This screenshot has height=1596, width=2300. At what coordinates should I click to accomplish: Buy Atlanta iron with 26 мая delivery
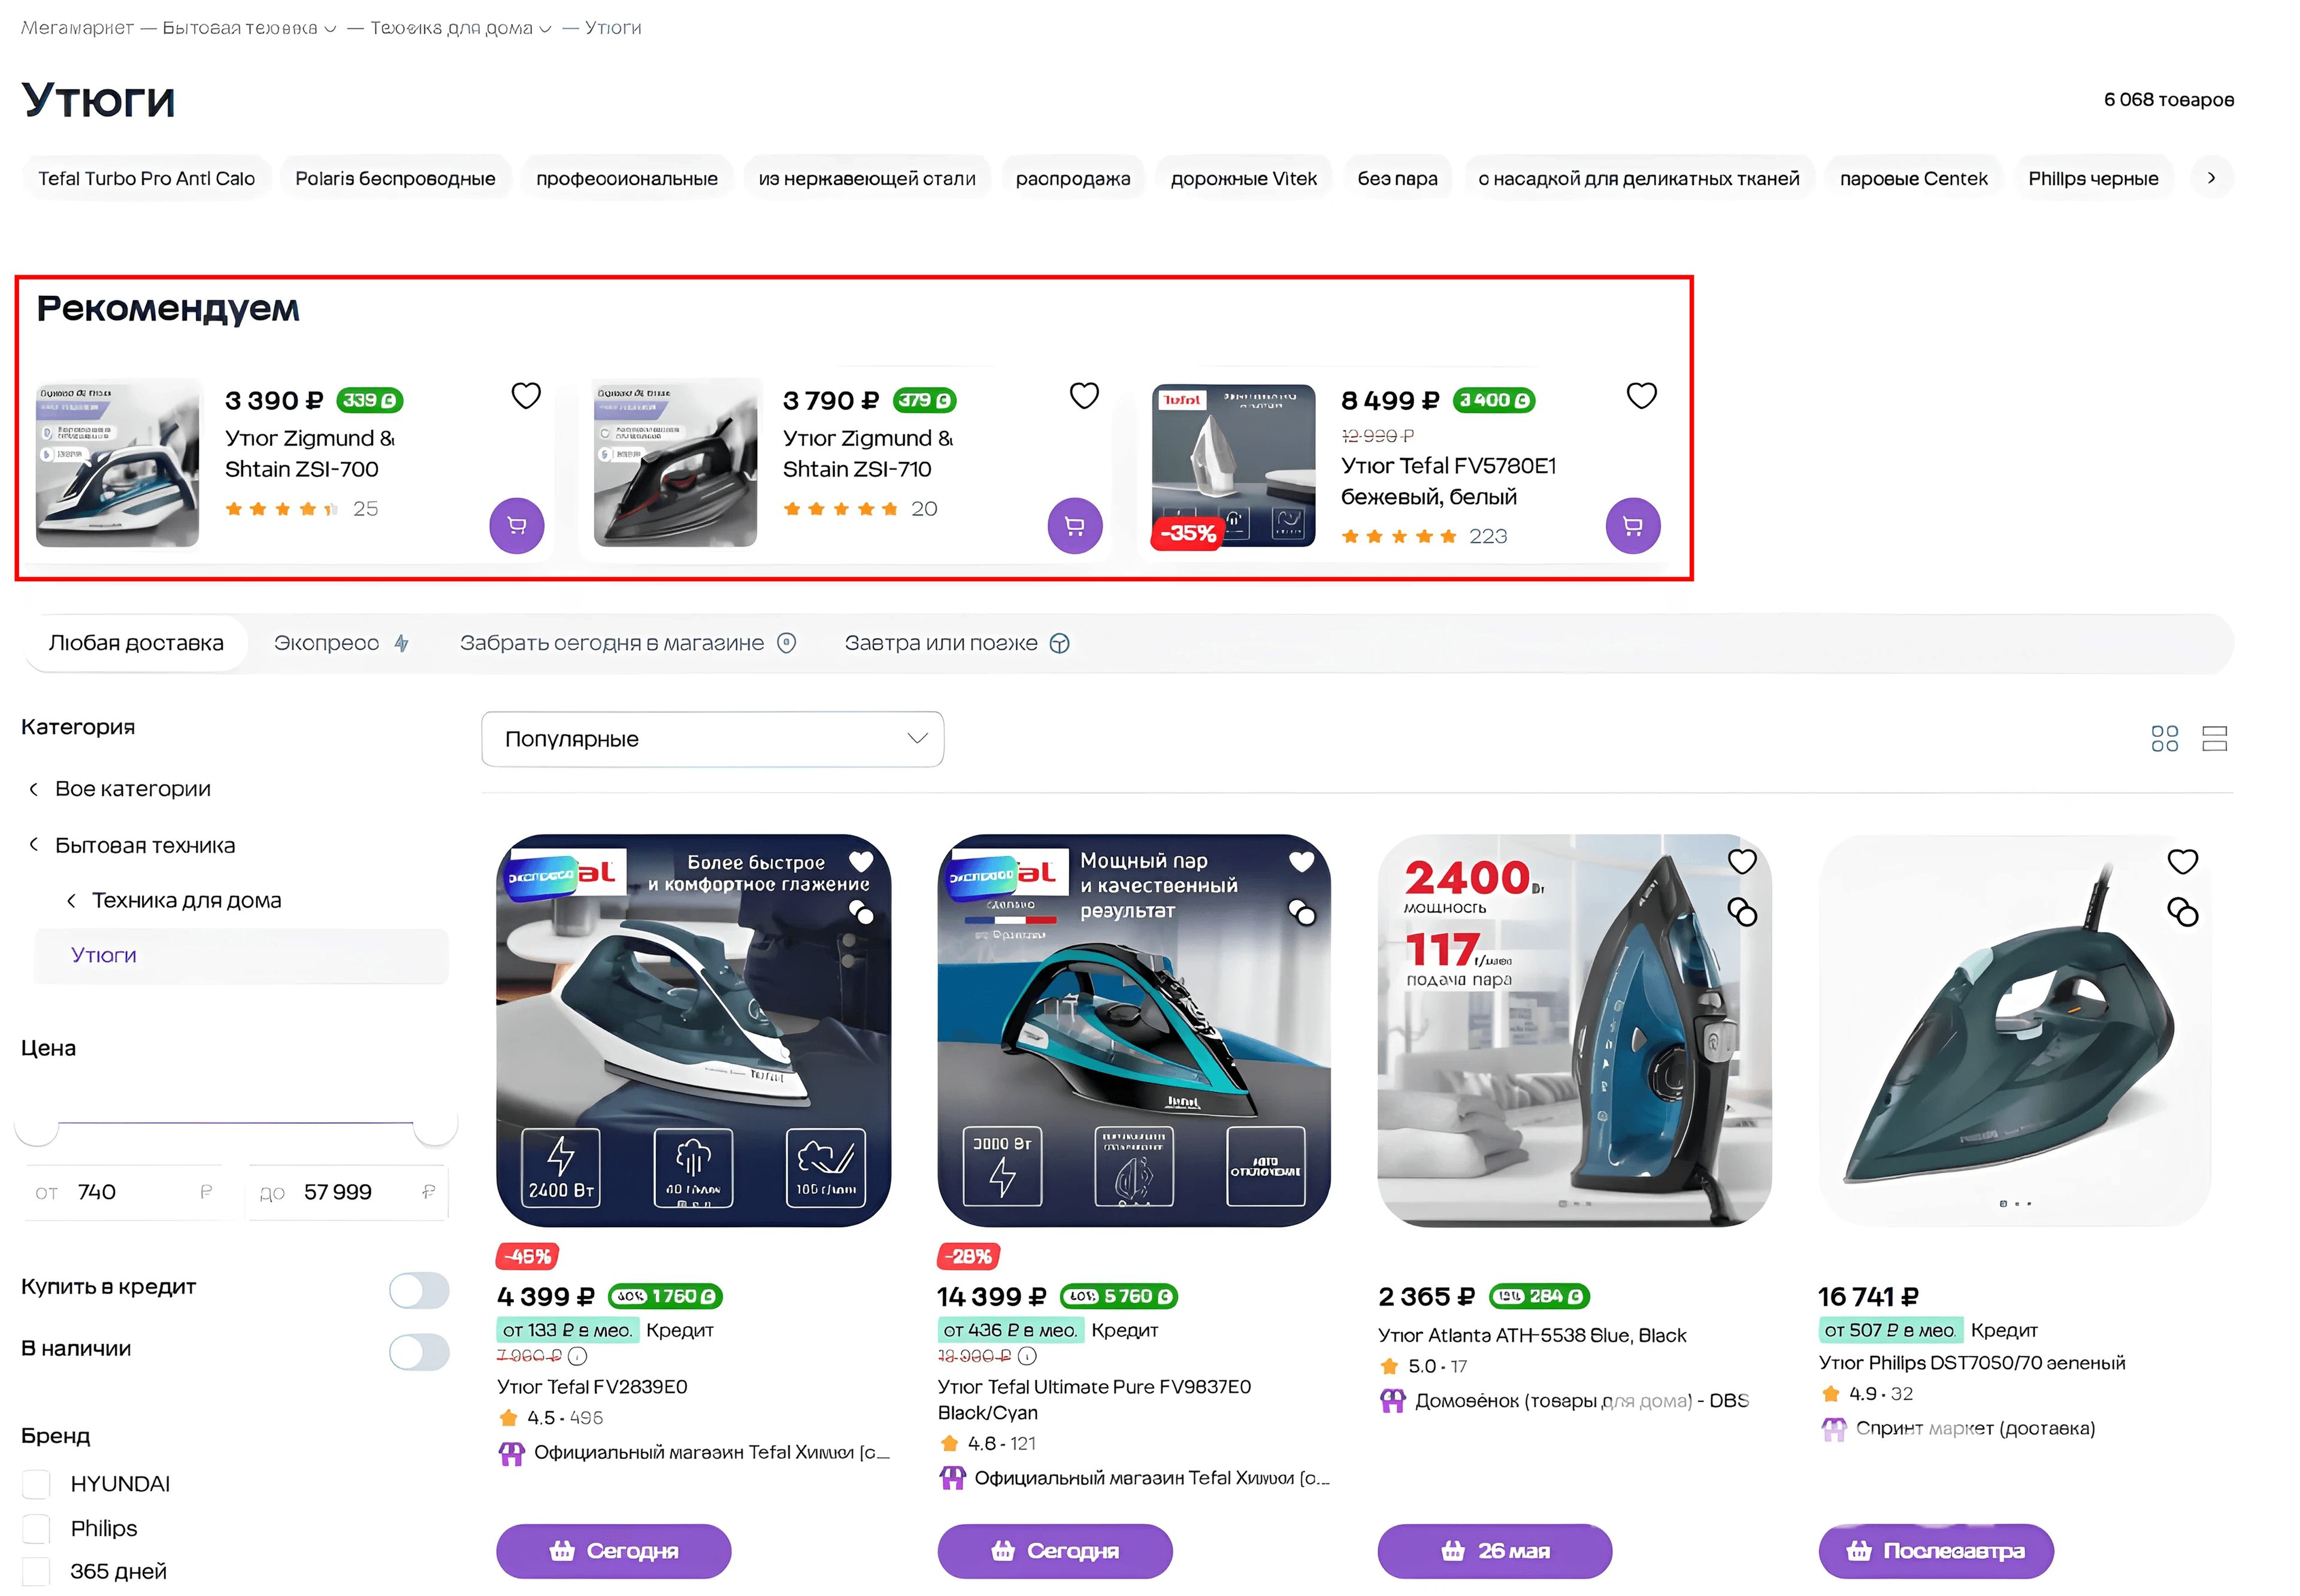[1494, 1551]
